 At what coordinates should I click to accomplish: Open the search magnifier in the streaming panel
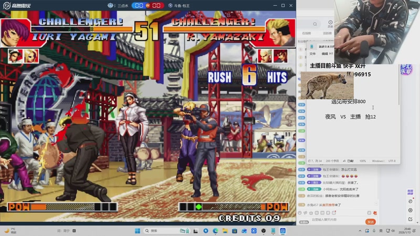click(315, 24)
